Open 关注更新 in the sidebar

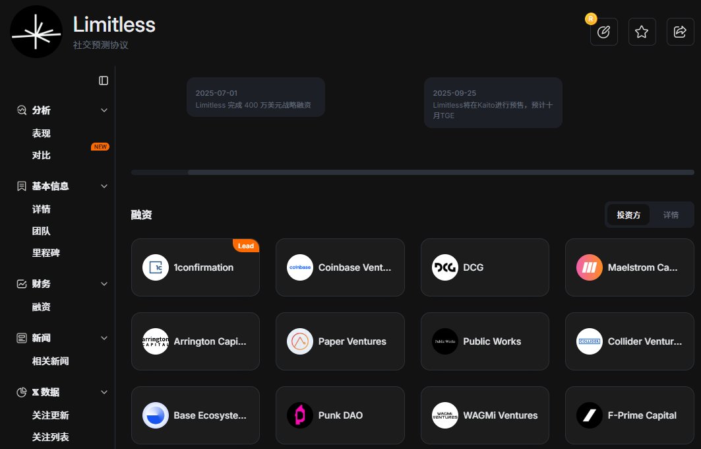point(51,415)
